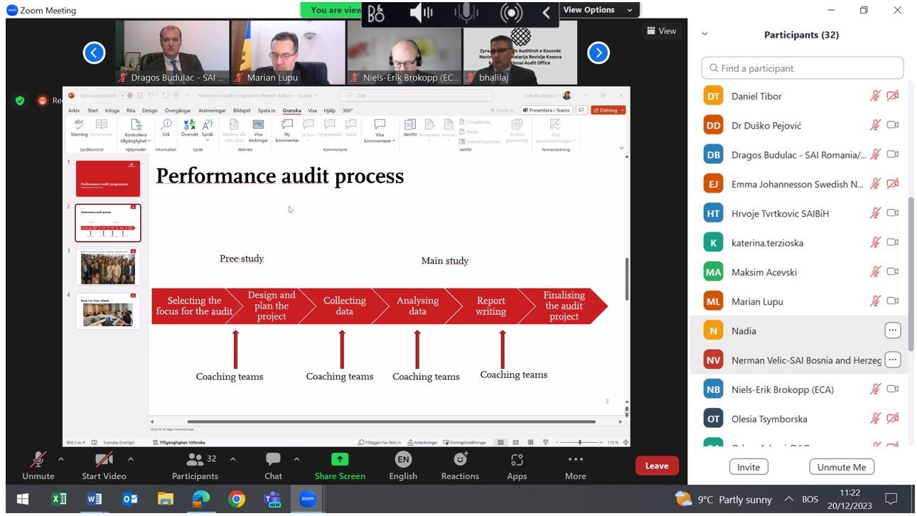Click the PowerPoint zoom slider

(579, 442)
